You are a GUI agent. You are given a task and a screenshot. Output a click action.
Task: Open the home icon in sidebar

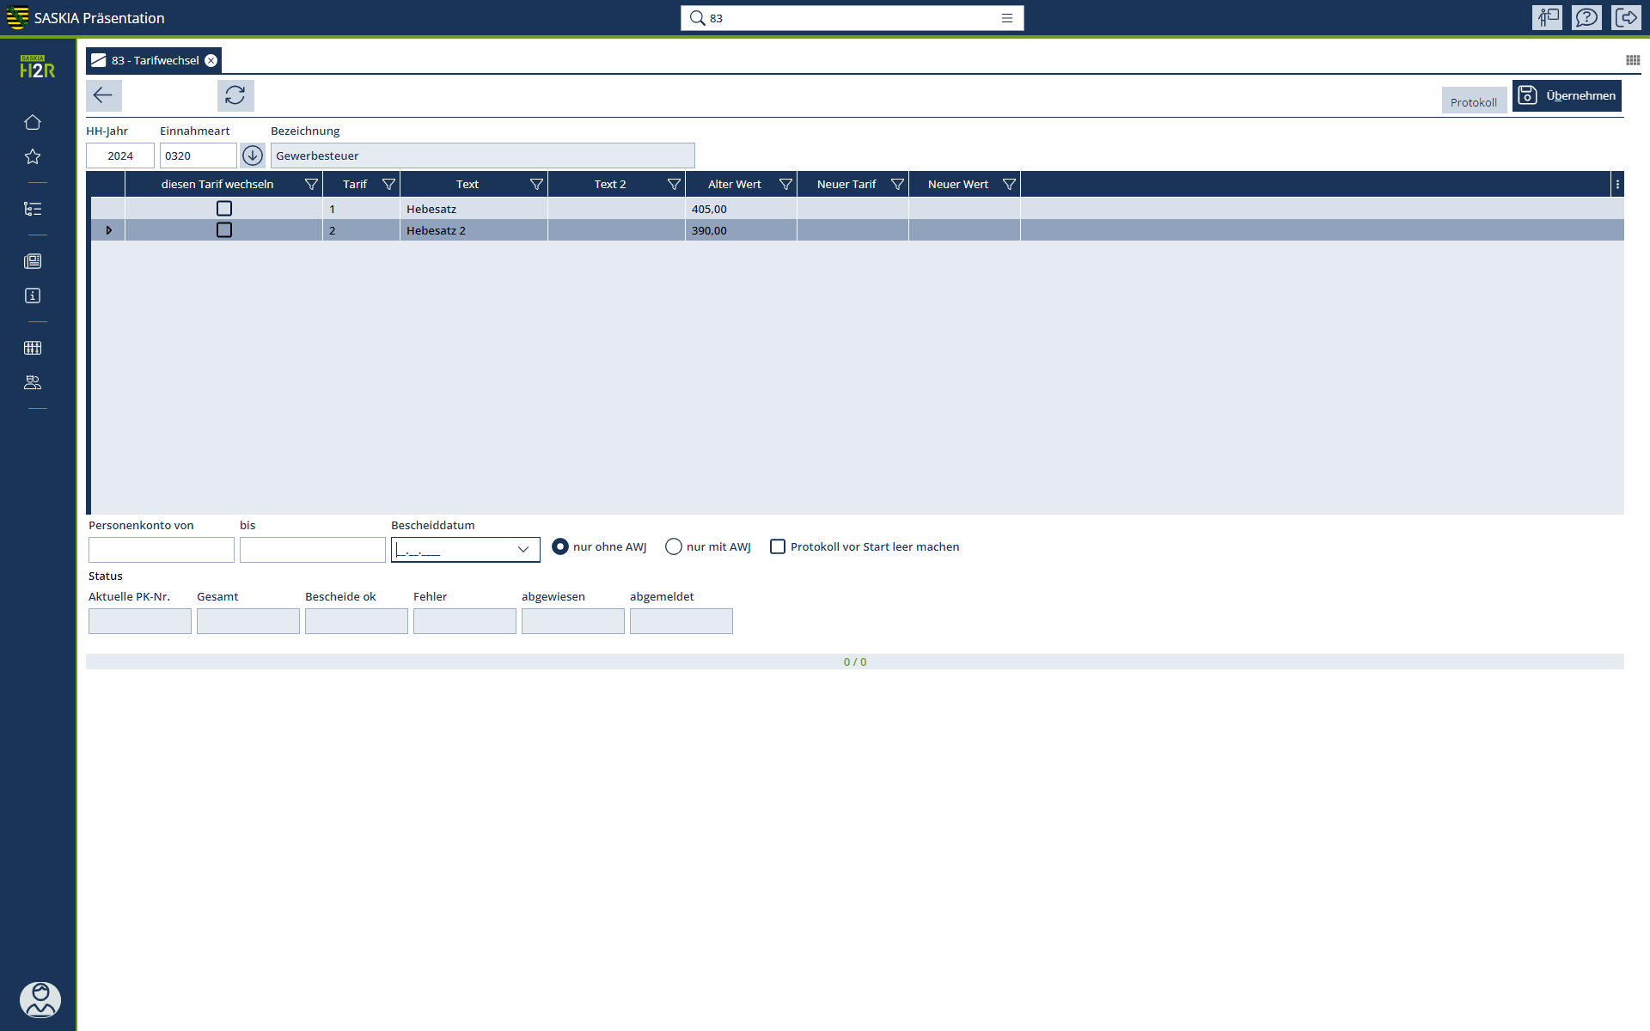pos(33,122)
